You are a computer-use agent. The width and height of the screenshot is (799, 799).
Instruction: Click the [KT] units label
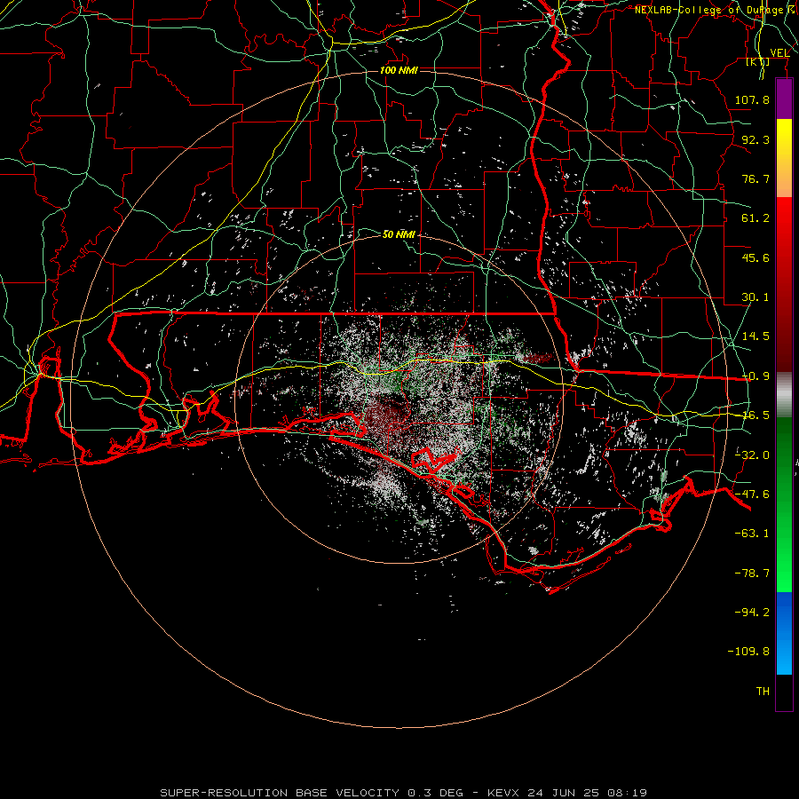pyautogui.click(x=758, y=61)
